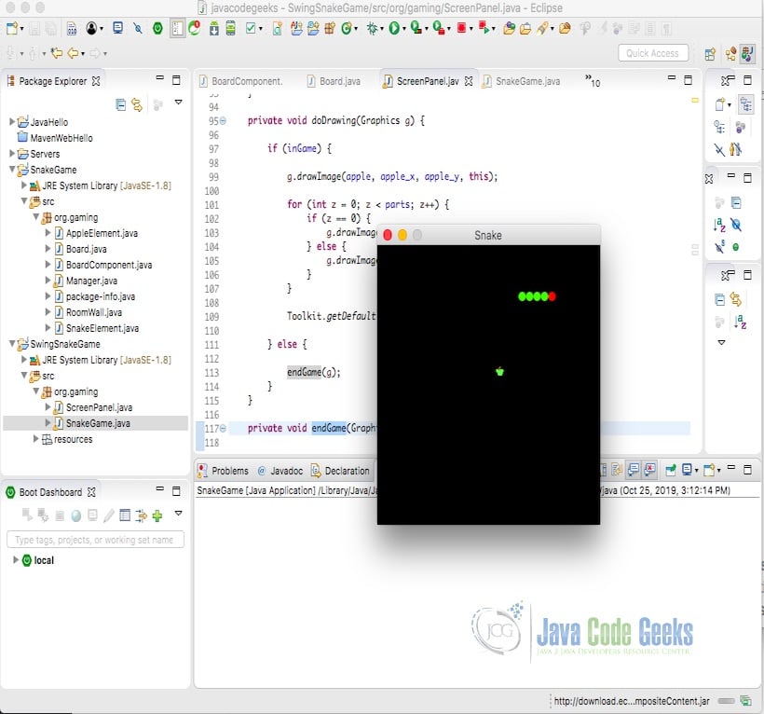
Task: Run the application with the Run toolbar icon
Action: pos(392,28)
